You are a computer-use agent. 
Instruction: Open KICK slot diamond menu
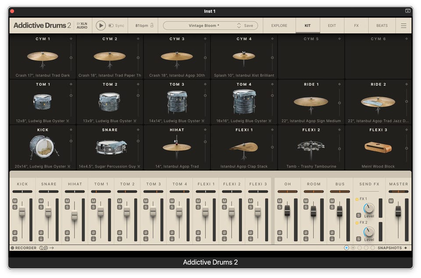click(x=71, y=130)
